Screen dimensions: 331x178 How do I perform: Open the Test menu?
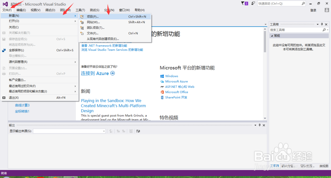tap(94, 10)
